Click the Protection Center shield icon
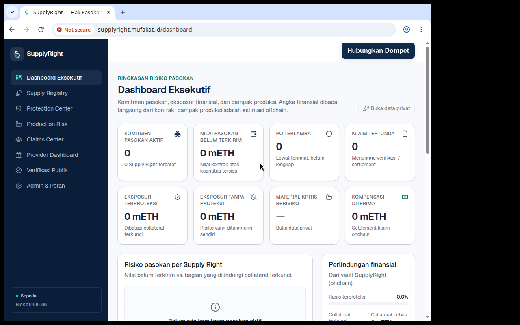The width and height of the screenshot is (520, 325). 19,108
